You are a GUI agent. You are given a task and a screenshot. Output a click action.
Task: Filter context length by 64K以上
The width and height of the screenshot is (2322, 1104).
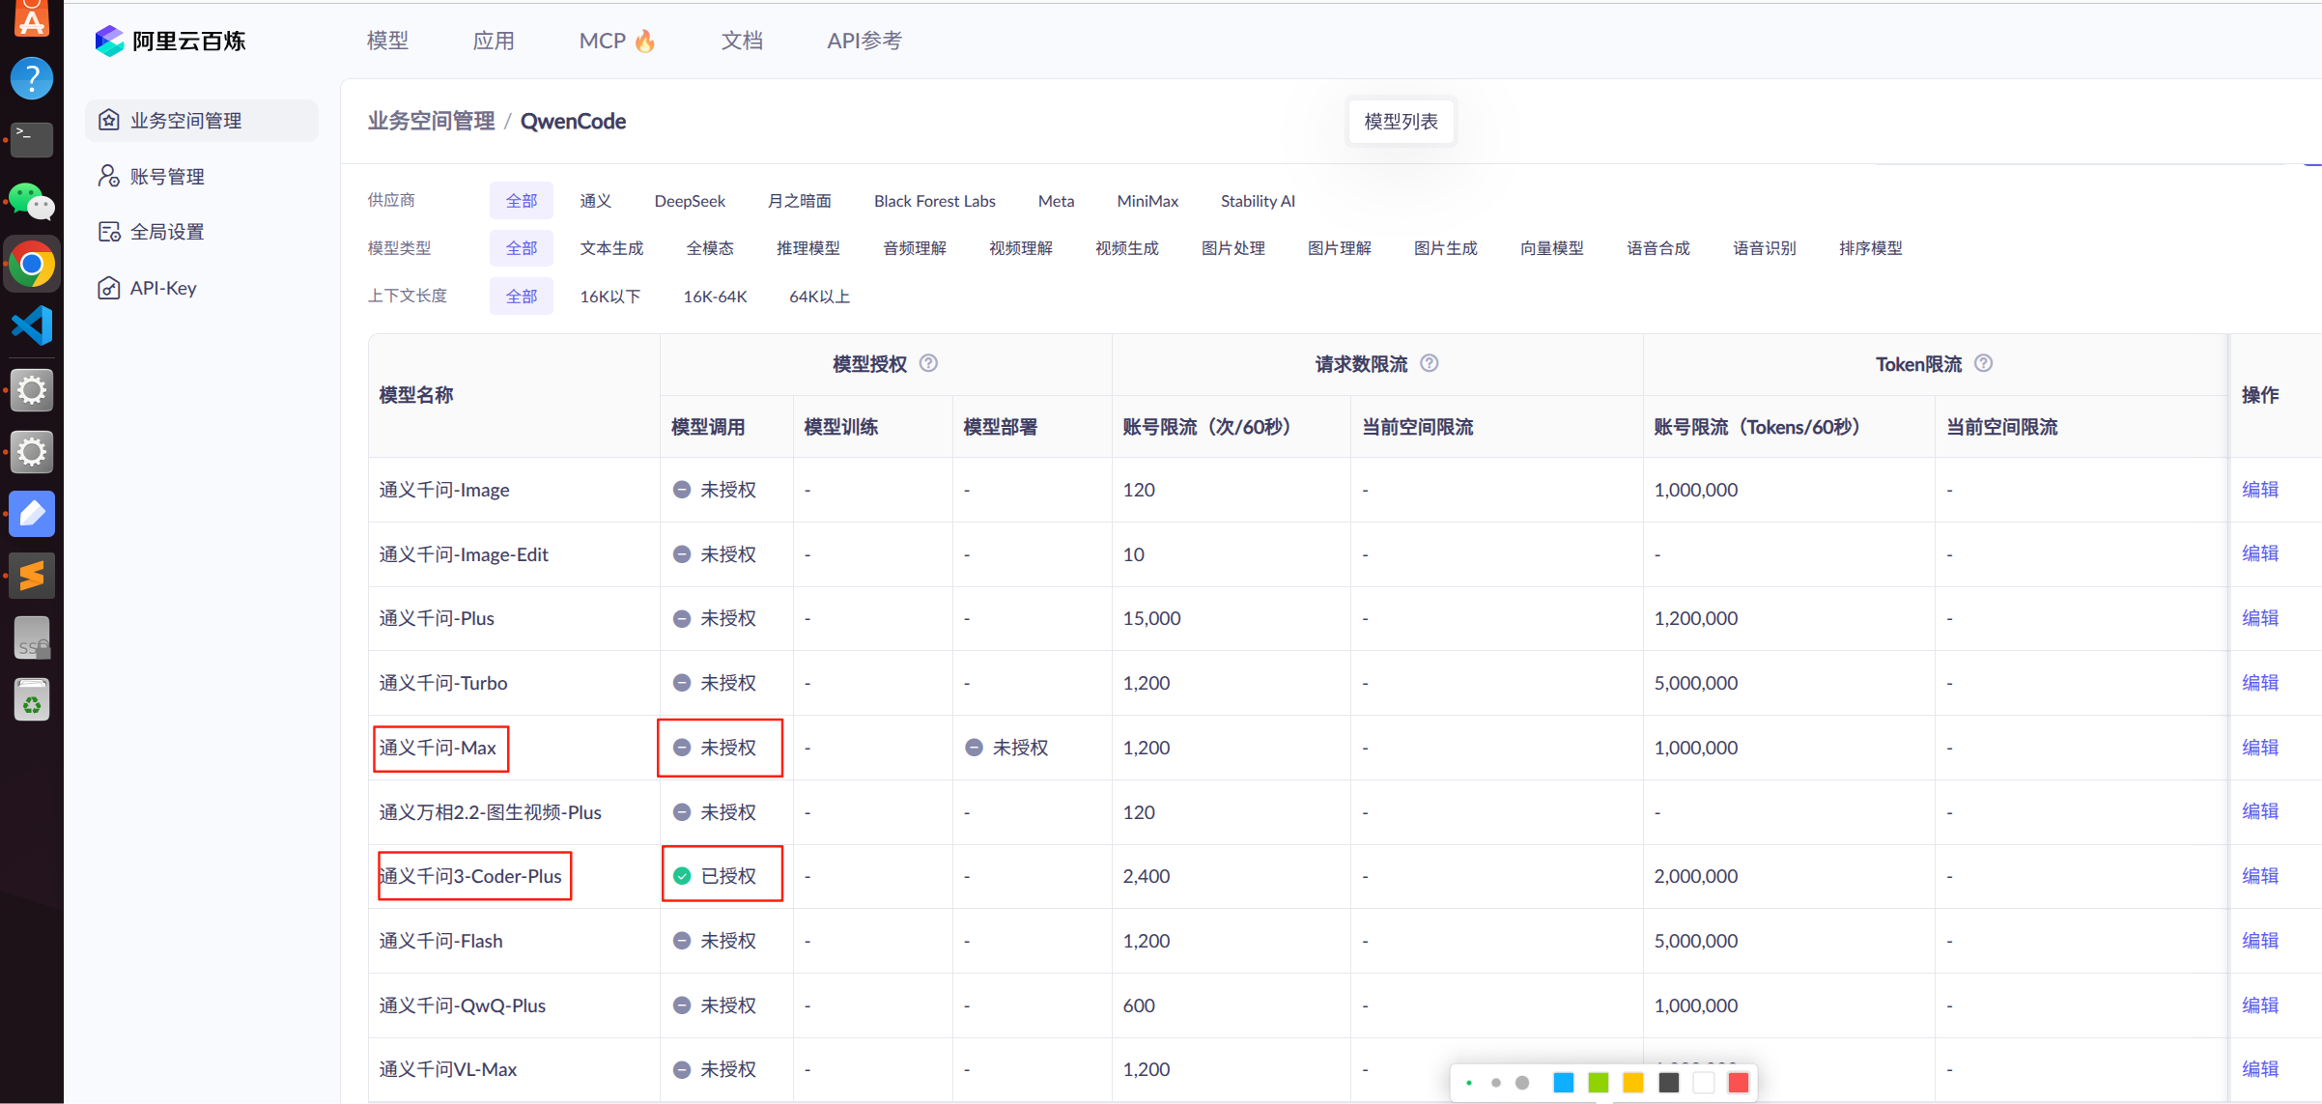(820, 297)
